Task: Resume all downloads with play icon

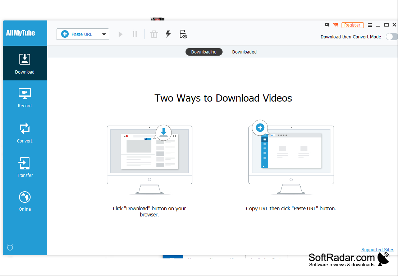Action: click(120, 34)
